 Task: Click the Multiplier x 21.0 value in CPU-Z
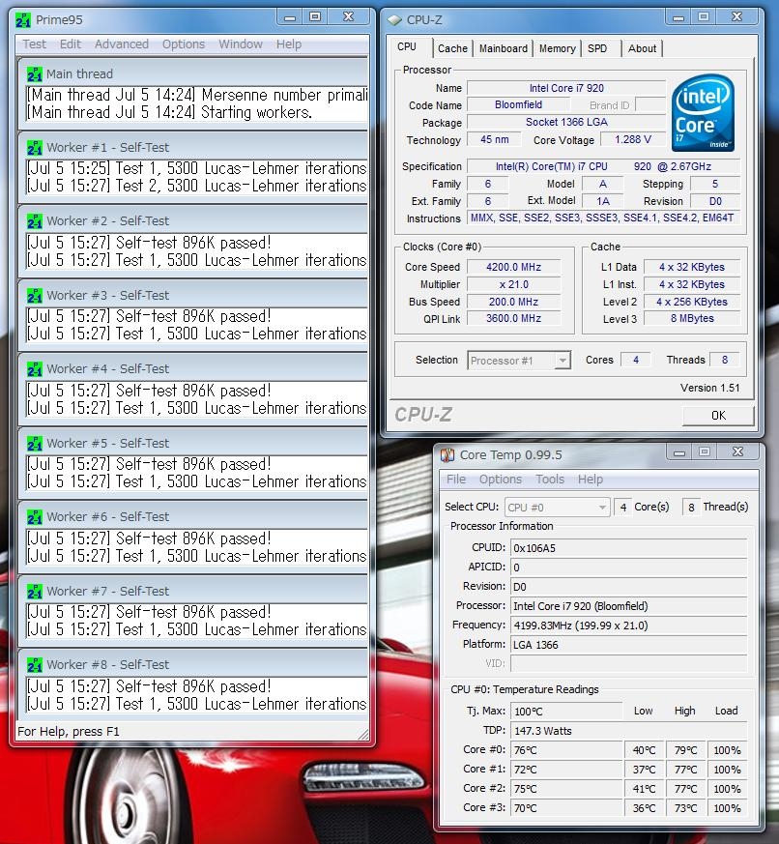click(x=514, y=284)
